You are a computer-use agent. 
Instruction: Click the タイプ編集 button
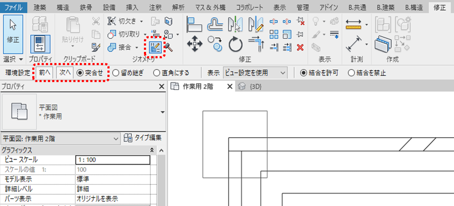(x=142, y=138)
